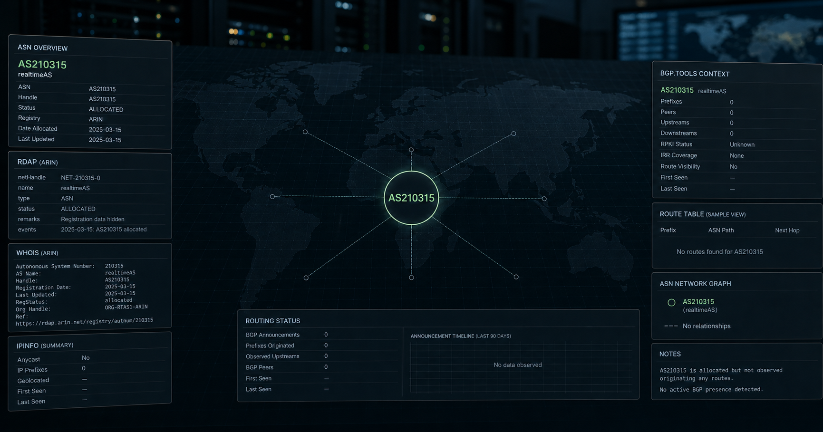
Task: Click the Upstreams row in BGP.TOOLS Context
Action: tap(737, 123)
